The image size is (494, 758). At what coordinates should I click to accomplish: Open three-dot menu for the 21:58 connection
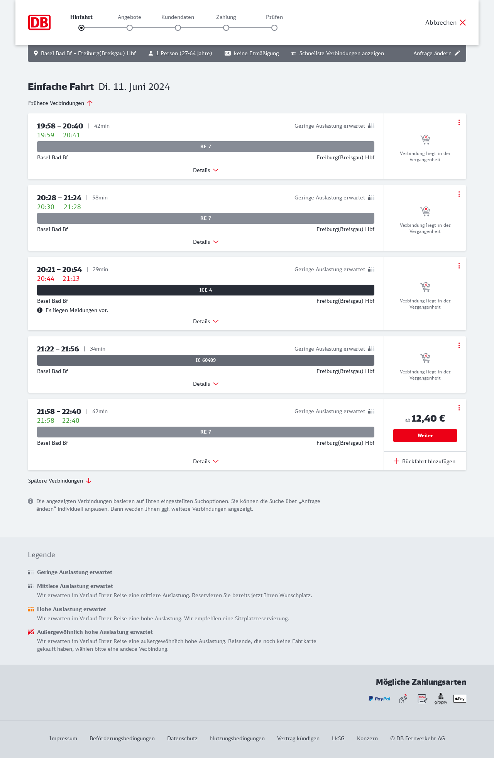pos(459,408)
